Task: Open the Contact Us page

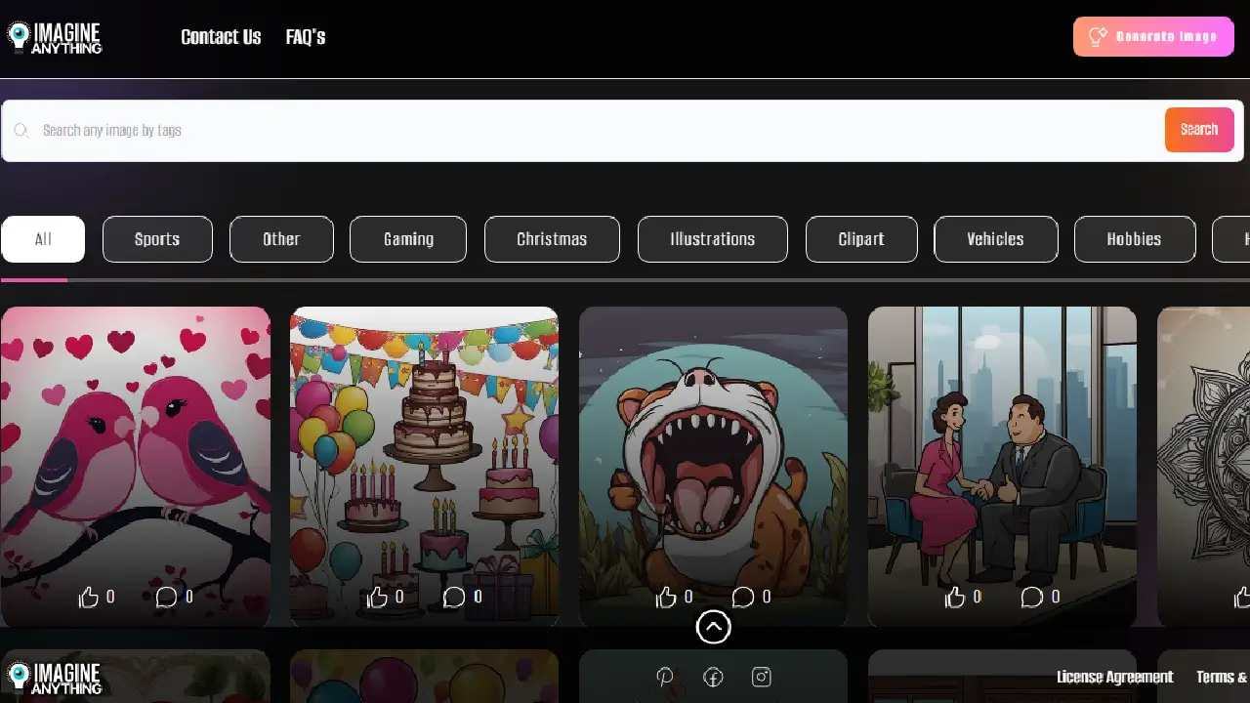Action: tap(221, 37)
